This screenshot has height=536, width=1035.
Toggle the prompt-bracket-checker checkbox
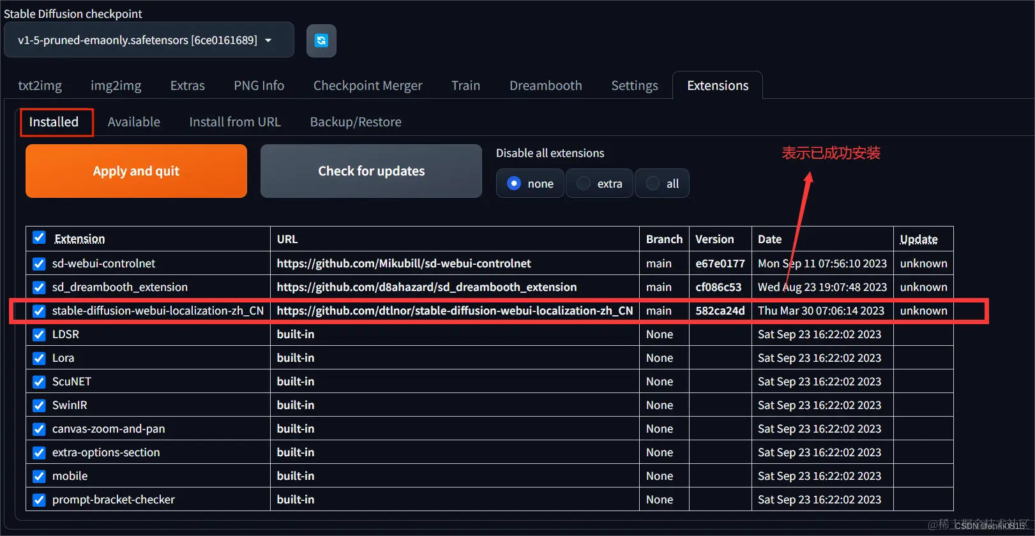[x=39, y=500]
